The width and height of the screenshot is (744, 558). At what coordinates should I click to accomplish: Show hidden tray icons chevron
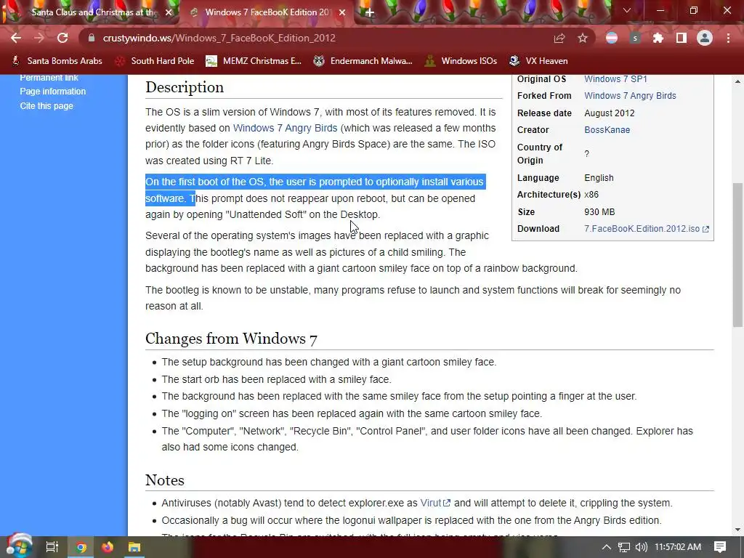[607, 547]
